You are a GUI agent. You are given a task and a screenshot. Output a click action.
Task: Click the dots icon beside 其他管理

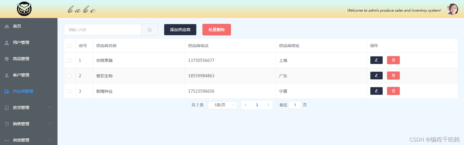(x=7, y=140)
